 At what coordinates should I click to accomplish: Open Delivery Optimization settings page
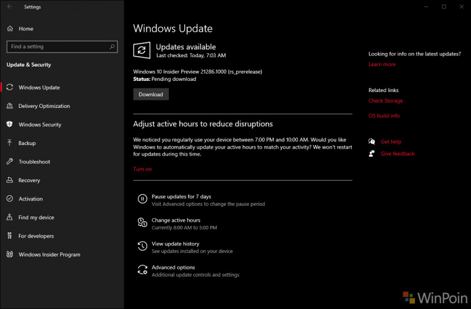click(x=44, y=106)
